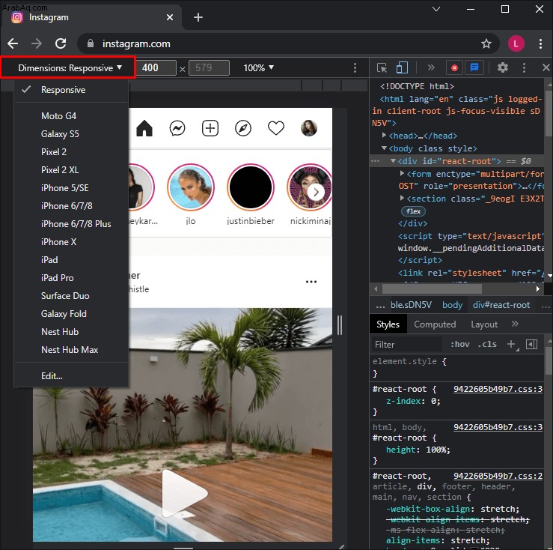The image size is (553, 550).
Task: Open Chrome's three-dot main menu
Action: tap(540, 43)
